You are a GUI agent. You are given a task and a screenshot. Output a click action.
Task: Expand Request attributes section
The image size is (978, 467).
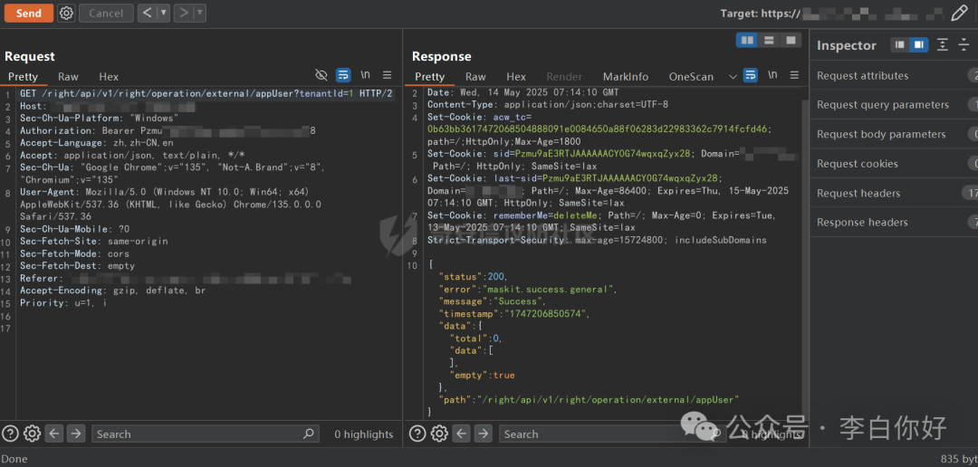click(x=894, y=75)
